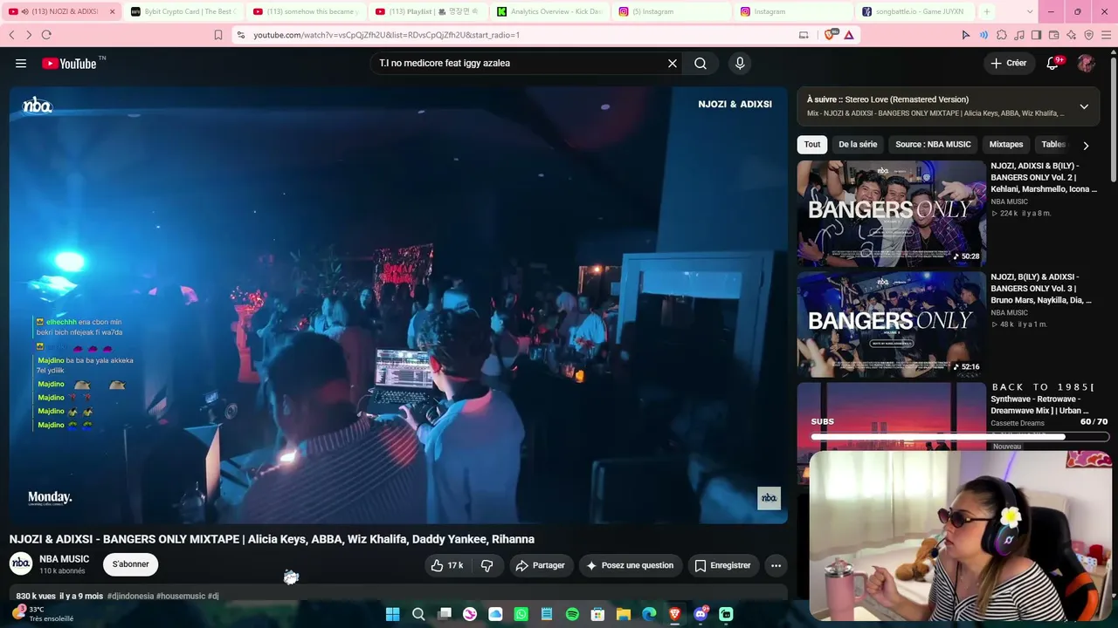The image size is (1118, 628).
Task: Switch to the Bybit Crypto Card tab
Action: pyautogui.click(x=183, y=11)
